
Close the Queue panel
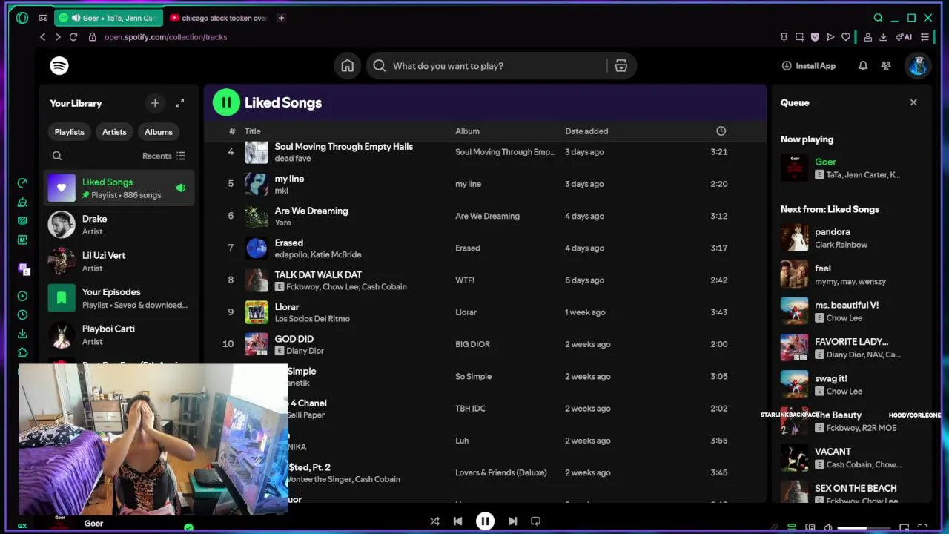913,102
